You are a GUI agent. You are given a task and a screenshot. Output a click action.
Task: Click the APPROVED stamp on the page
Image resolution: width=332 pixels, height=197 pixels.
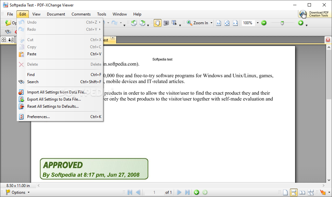coord(94,169)
